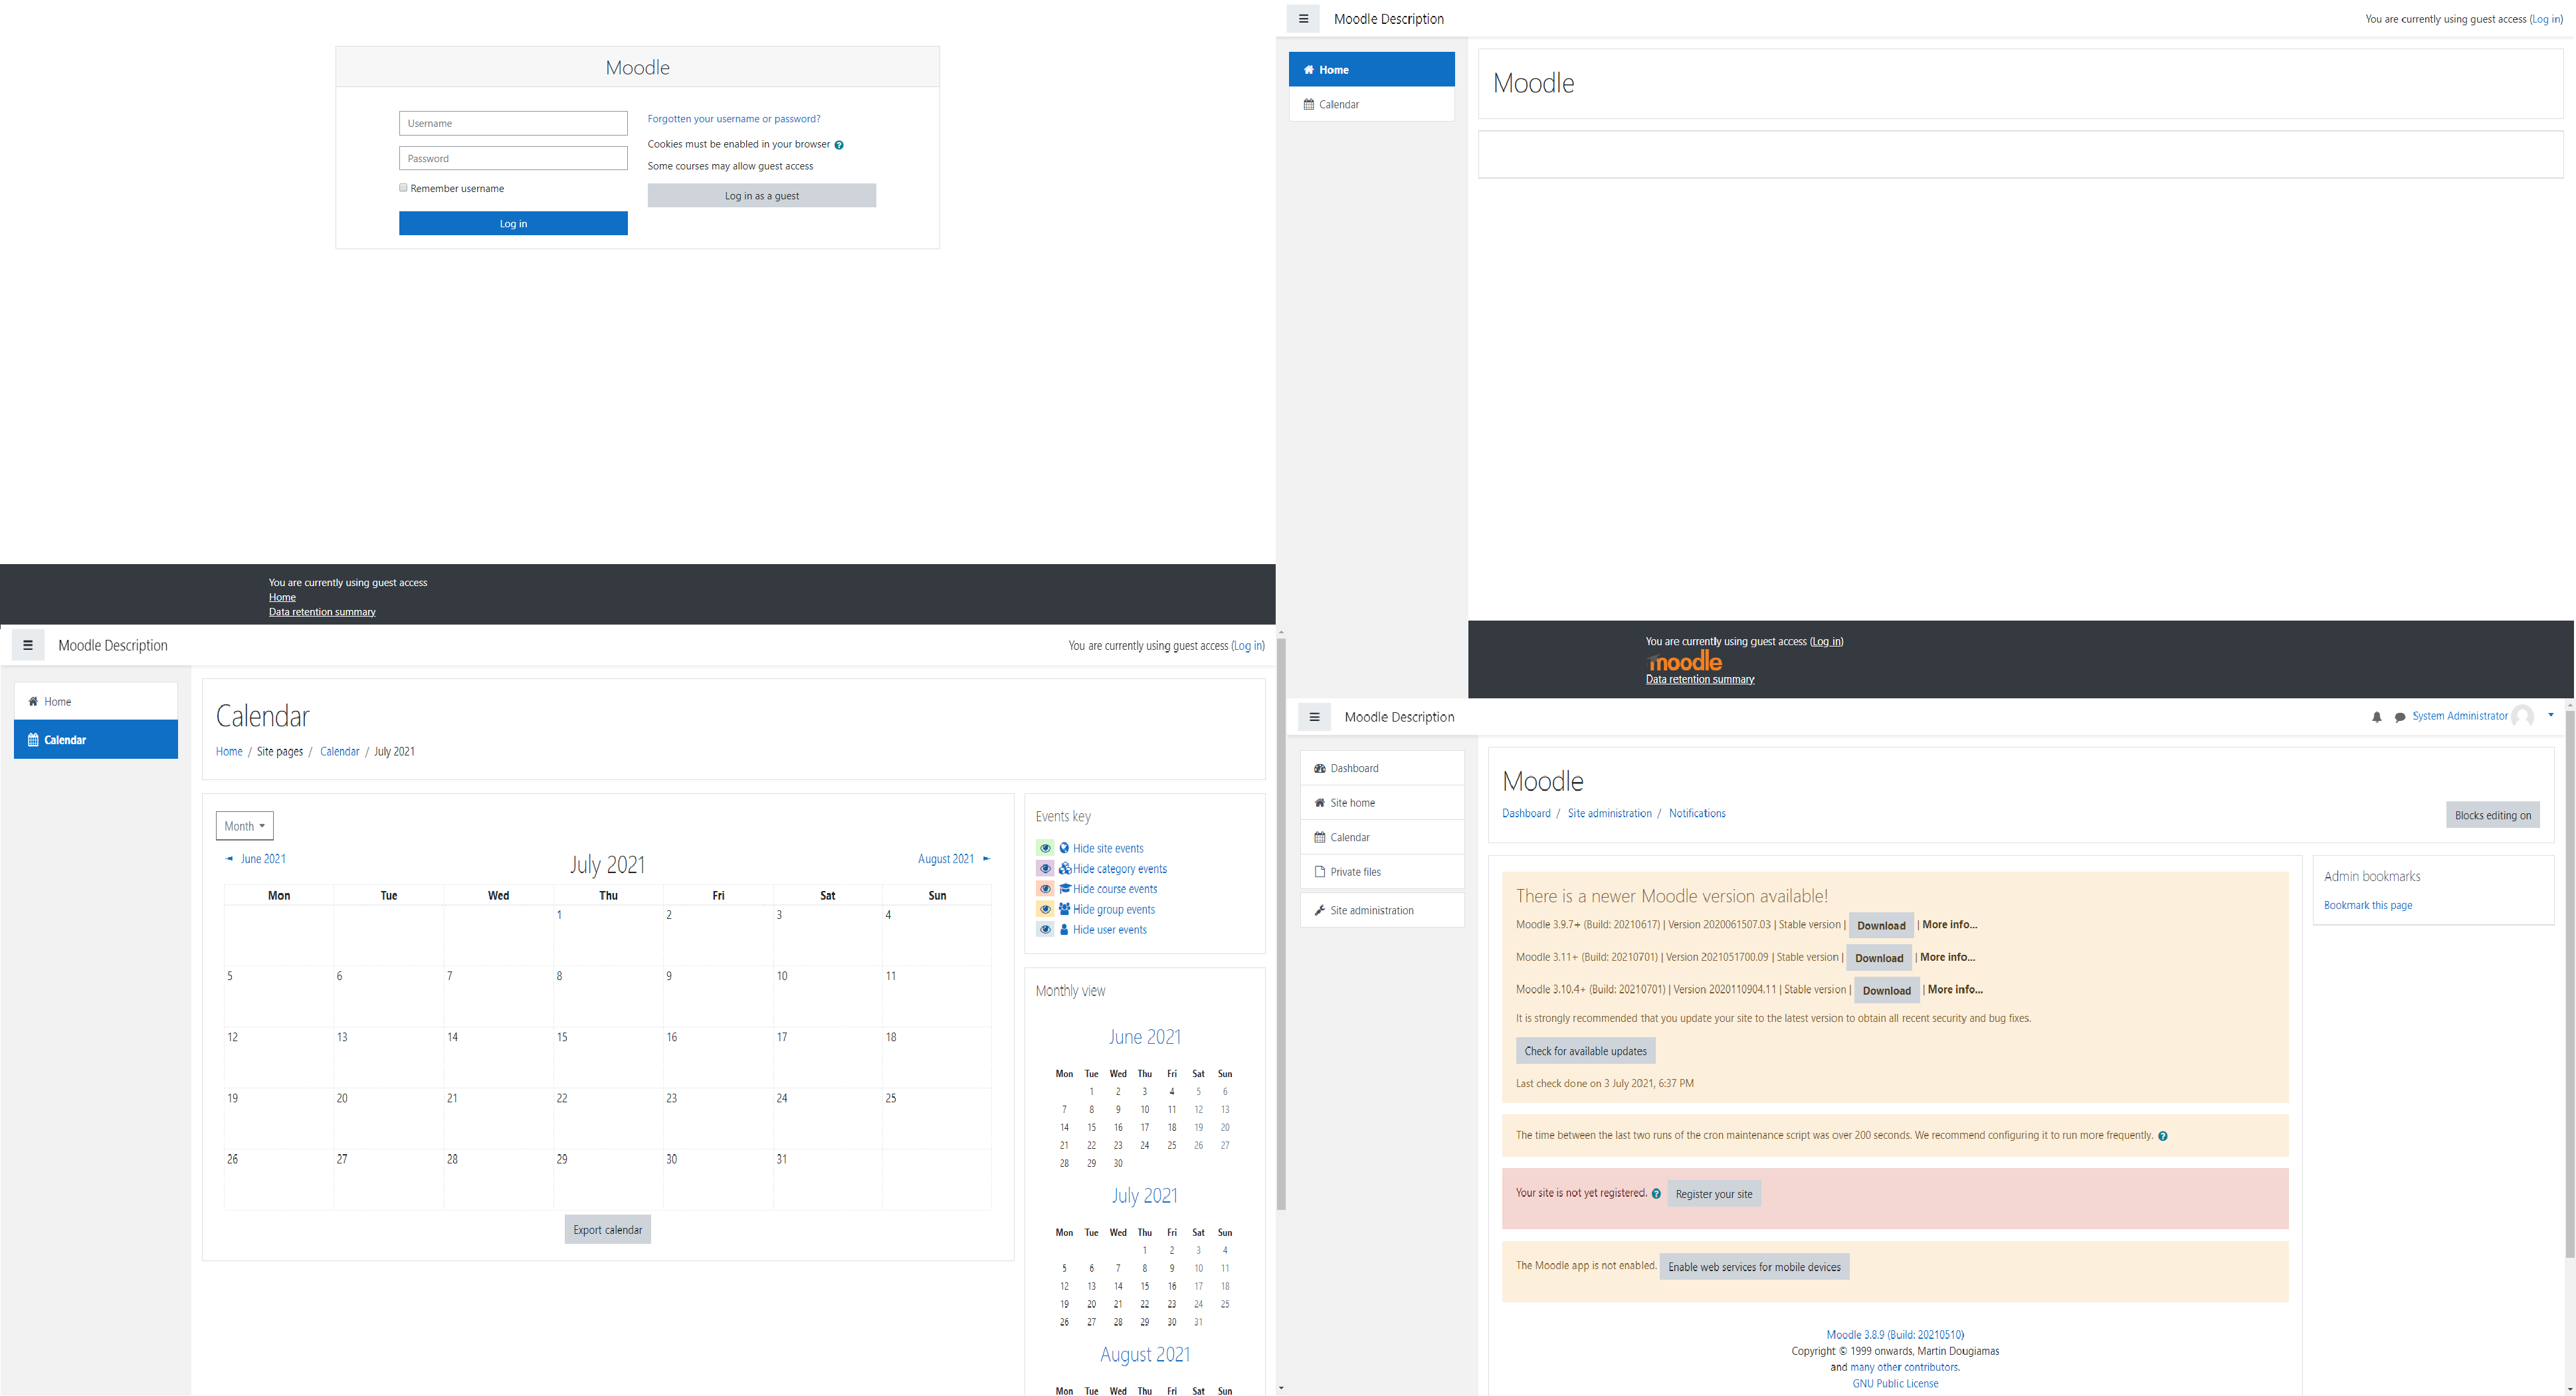This screenshot has height=1396, width=2576.
Task: Open Site administration in the sidebar
Action: click(1371, 910)
